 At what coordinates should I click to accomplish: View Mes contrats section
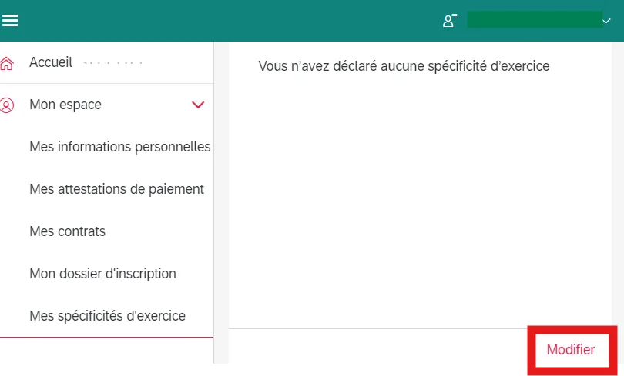click(67, 231)
